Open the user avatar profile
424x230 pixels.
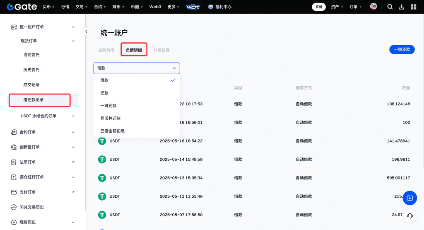(373, 7)
